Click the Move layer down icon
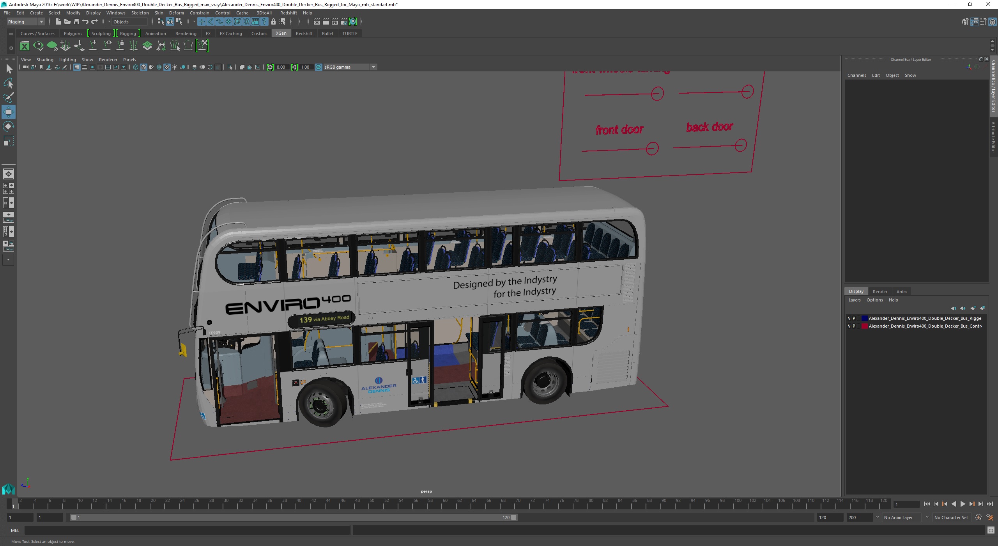The height and width of the screenshot is (546, 998). [963, 308]
